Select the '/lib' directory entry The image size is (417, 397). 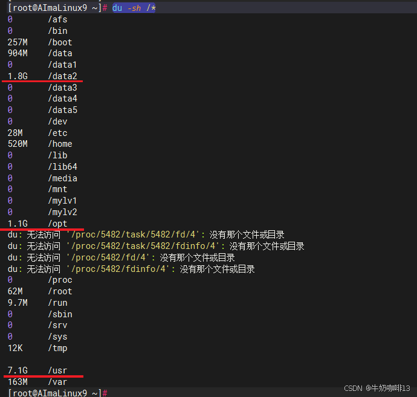click(x=57, y=155)
